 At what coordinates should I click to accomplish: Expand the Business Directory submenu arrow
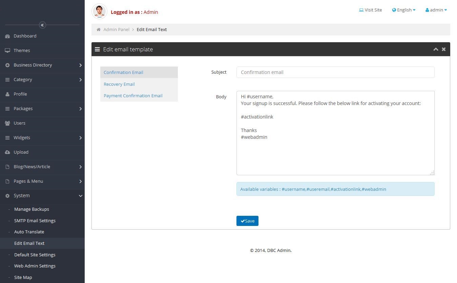click(x=80, y=65)
